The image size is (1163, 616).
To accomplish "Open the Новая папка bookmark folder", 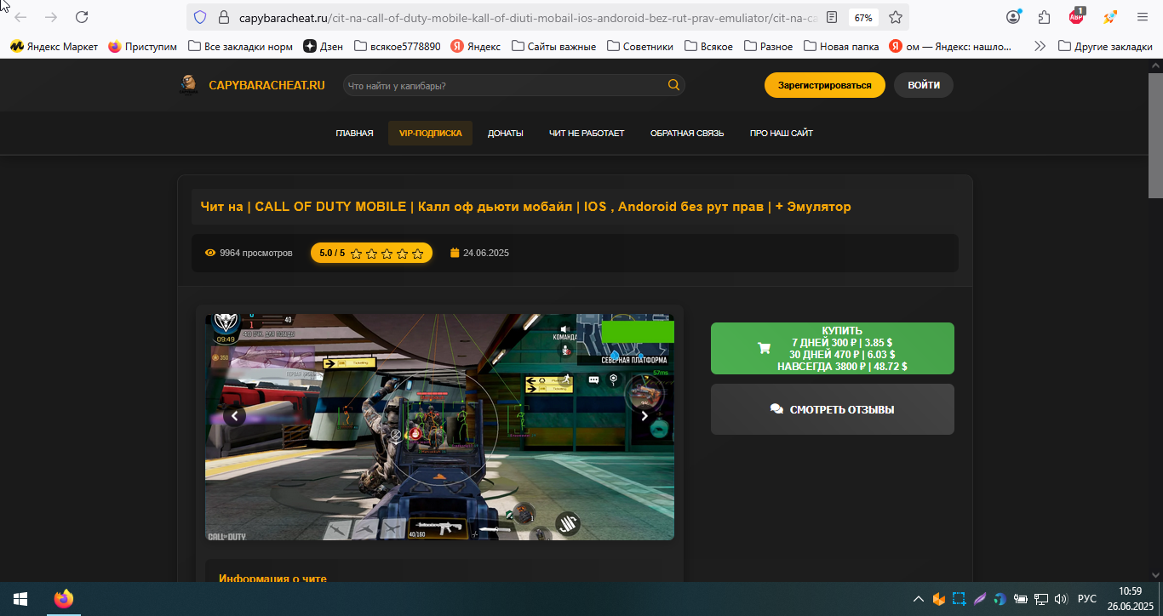I will tap(841, 47).
